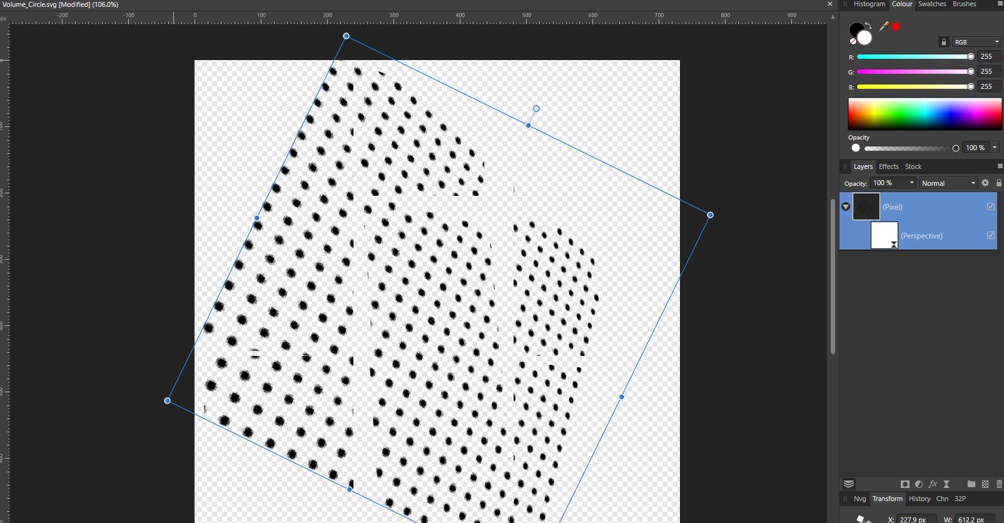Hide the (Perspective) layer with its checkbox
Viewport: 1004px width, 523px height.
click(990, 235)
